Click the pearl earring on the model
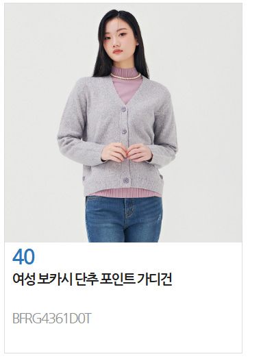 138,44
